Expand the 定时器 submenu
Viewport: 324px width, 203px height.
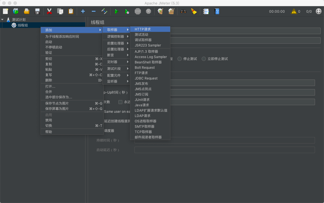pyautogui.click(x=116, y=62)
